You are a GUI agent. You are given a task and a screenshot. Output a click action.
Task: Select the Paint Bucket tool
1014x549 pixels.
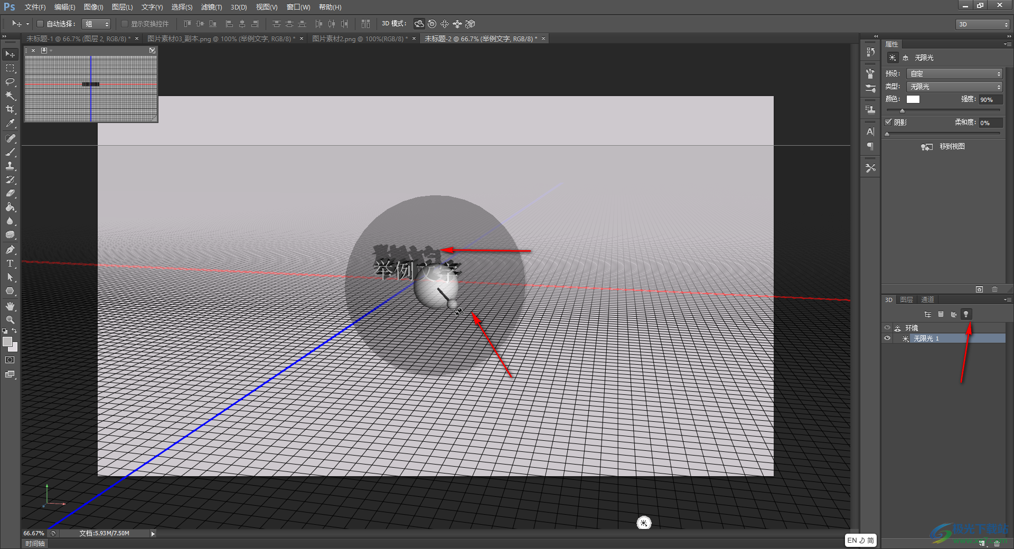[10, 207]
